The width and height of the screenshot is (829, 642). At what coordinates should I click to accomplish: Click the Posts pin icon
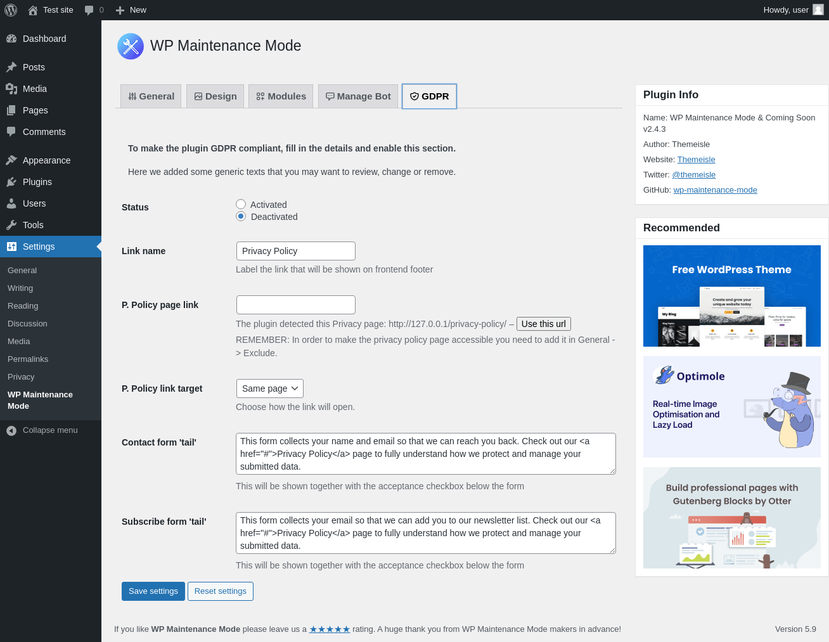click(11, 67)
